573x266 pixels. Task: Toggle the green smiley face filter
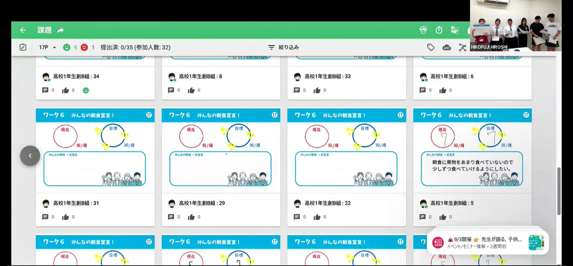66,47
